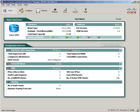Click the Firewall Inactive red X icon
Viewport: 140px width, 112px height.
tap(53, 64)
